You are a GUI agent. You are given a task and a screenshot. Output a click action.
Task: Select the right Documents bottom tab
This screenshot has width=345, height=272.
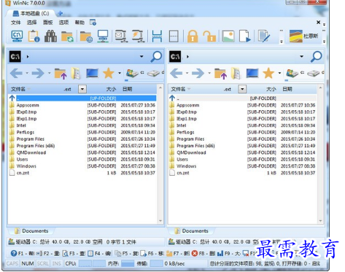pos(192,231)
